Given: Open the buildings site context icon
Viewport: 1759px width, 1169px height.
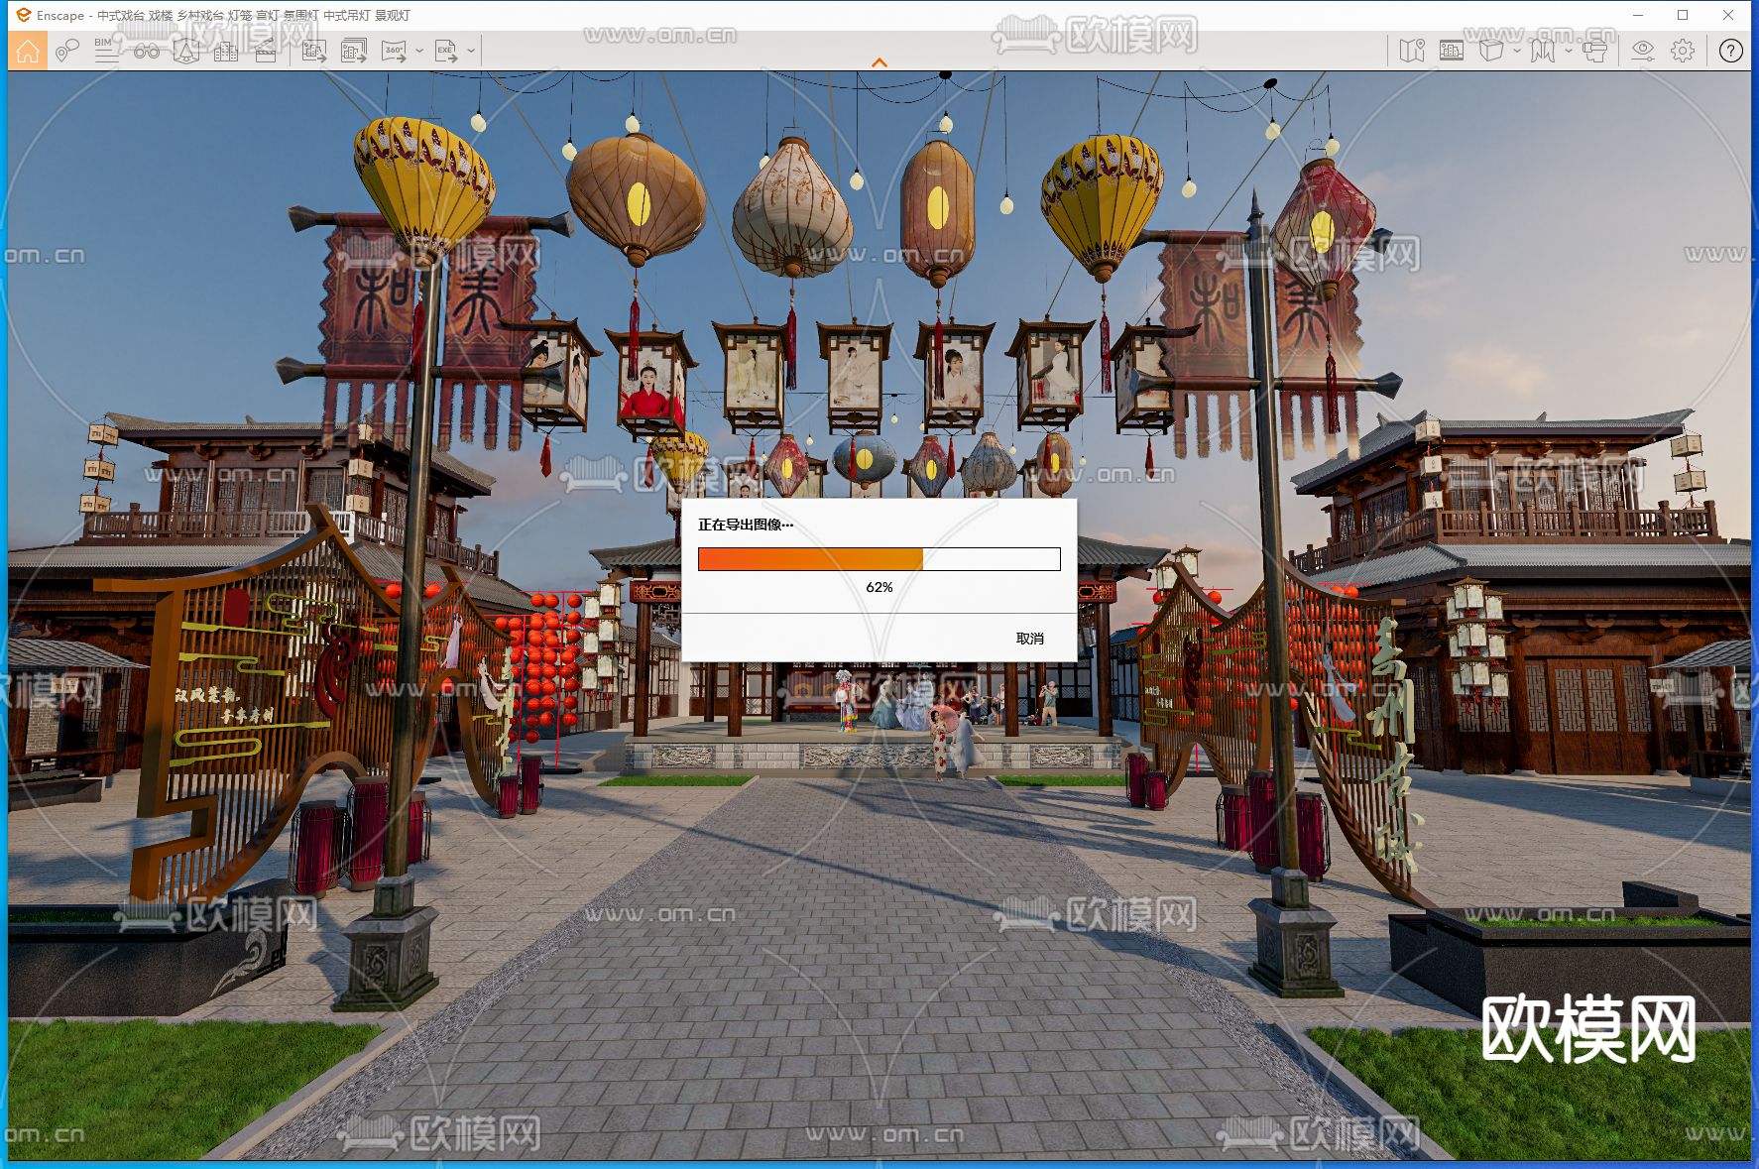Looking at the screenshot, I should coord(226,51).
